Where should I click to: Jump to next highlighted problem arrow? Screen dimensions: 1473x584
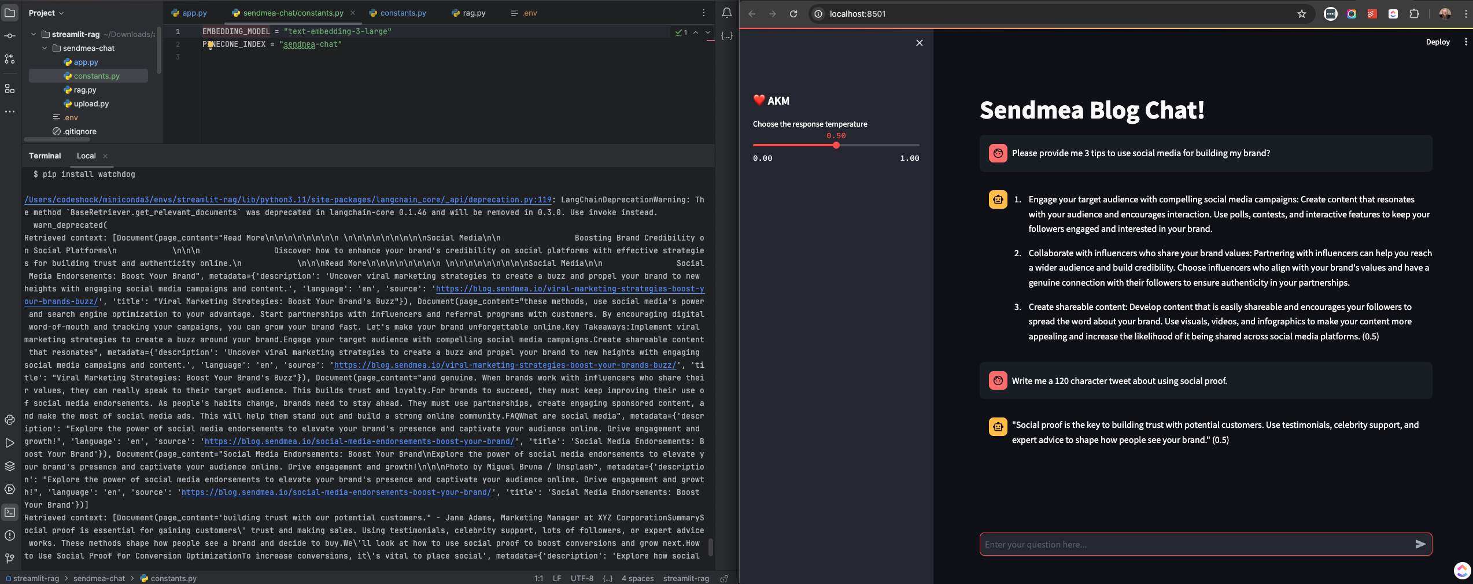pos(708,32)
